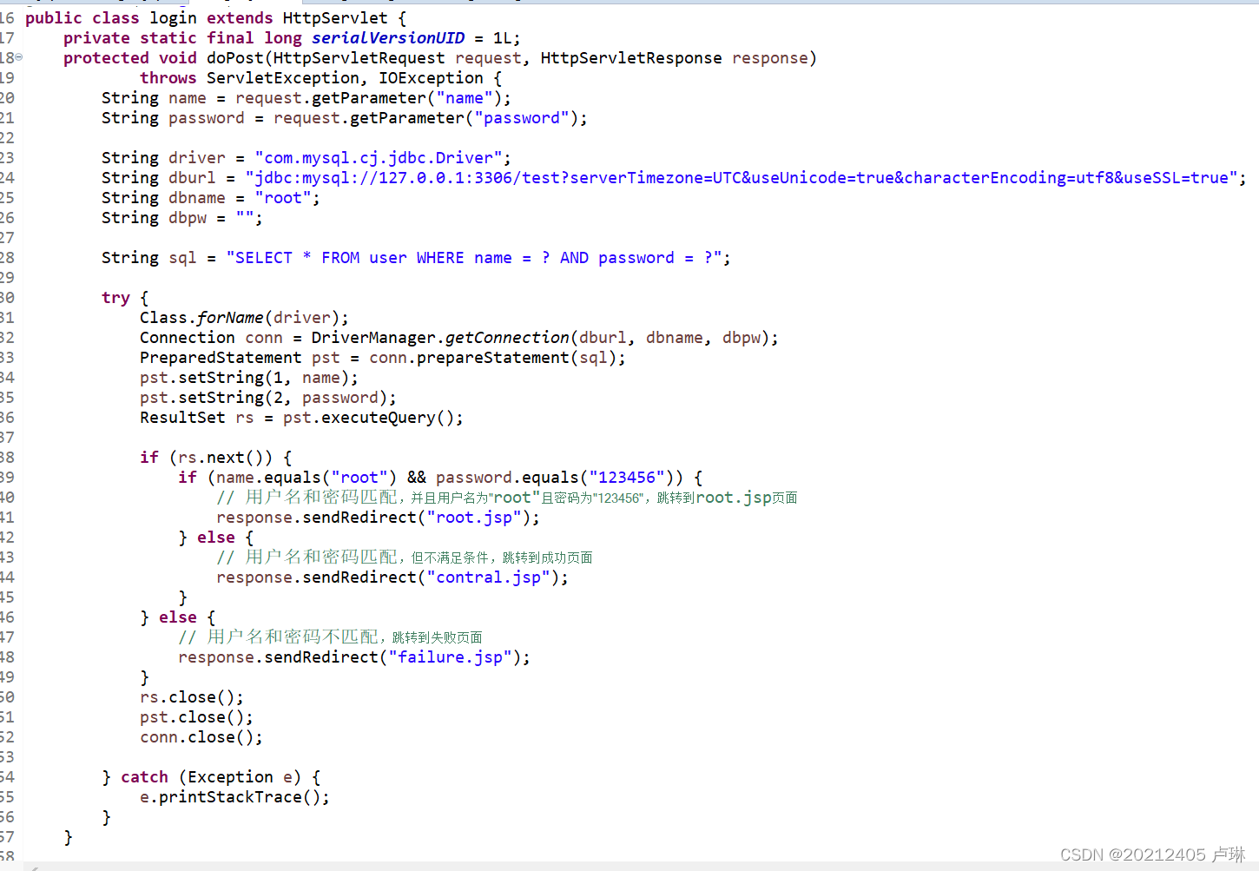Click the "com.mysql.cj.jdbc.Driver" string

pos(379,158)
